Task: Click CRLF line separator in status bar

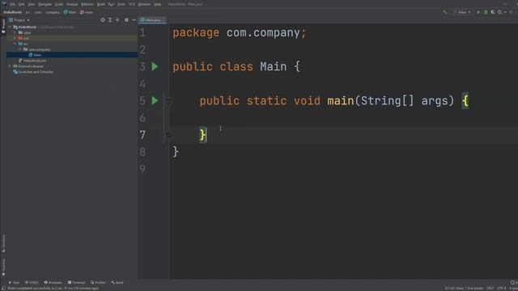Action: click(490, 289)
